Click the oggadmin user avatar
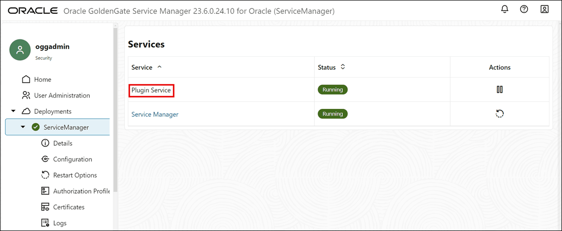The width and height of the screenshot is (562, 231). point(20,50)
